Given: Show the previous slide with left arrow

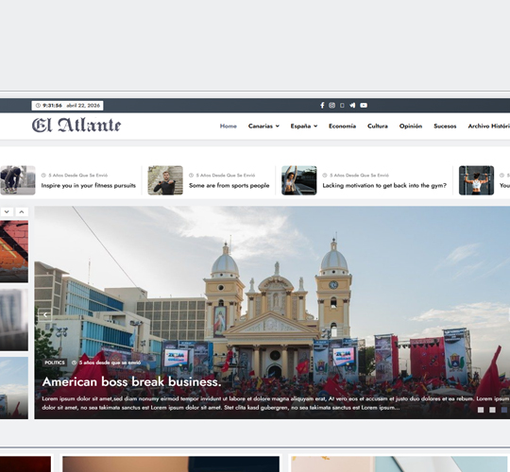Looking at the screenshot, I should 45,314.
